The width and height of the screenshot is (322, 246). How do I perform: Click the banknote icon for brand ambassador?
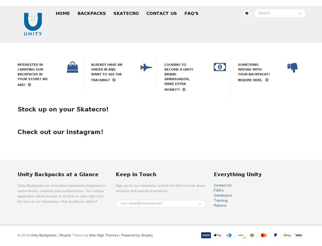click(x=219, y=67)
